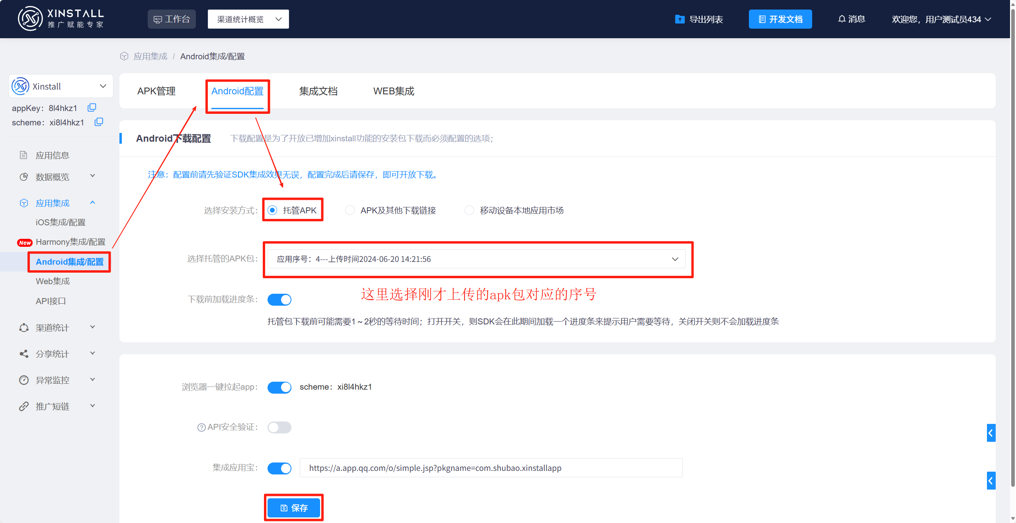Click the upper blue side-panel arrow
Screen dimensions: 1016x523
991,433
